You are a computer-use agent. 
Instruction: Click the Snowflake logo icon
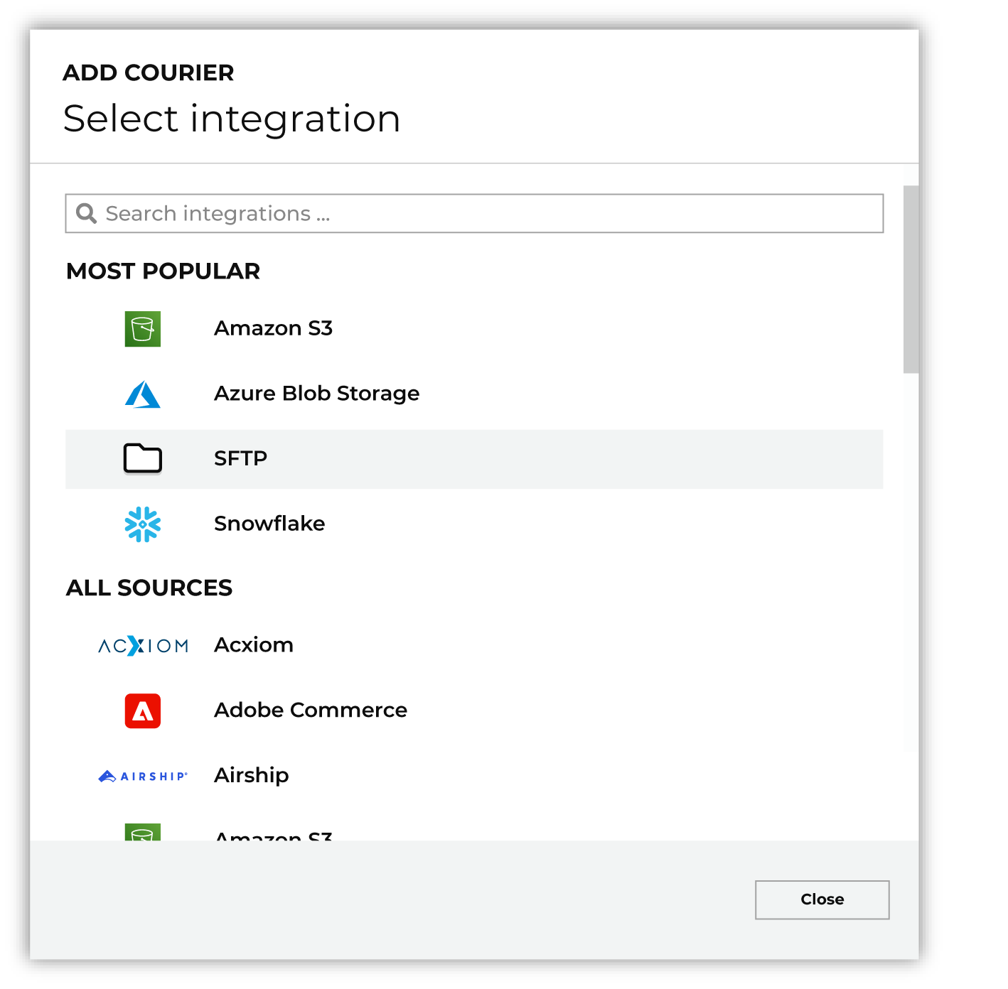[x=142, y=524]
